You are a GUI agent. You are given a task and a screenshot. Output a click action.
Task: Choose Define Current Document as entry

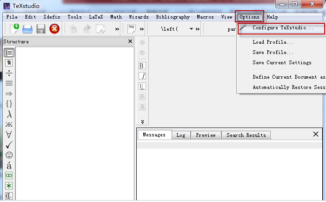[x=281, y=77]
